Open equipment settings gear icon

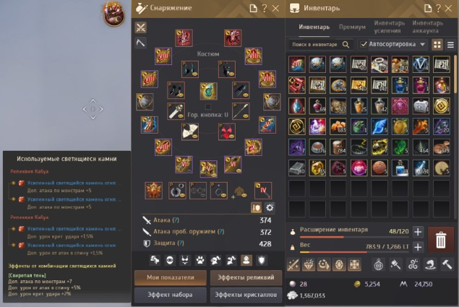(x=270, y=207)
